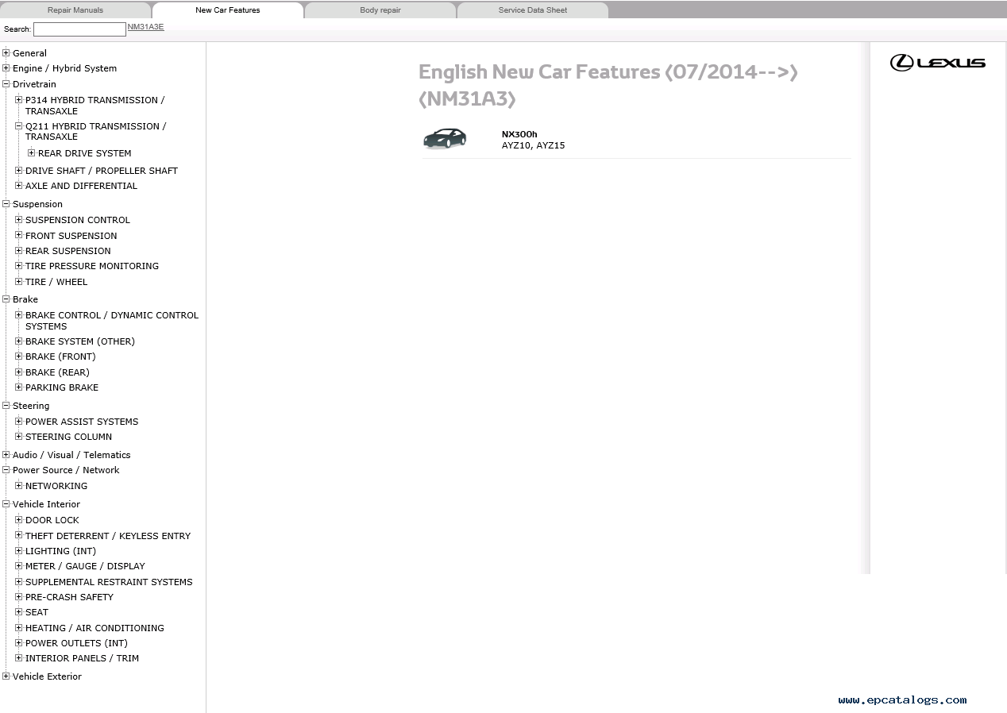Image resolution: width=1007 pixels, height=713 pixels.
Task: Select the General tree label
Action: 29,53
